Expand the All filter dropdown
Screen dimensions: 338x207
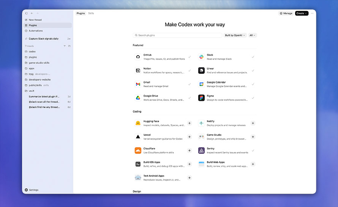[x=252, y=35]
